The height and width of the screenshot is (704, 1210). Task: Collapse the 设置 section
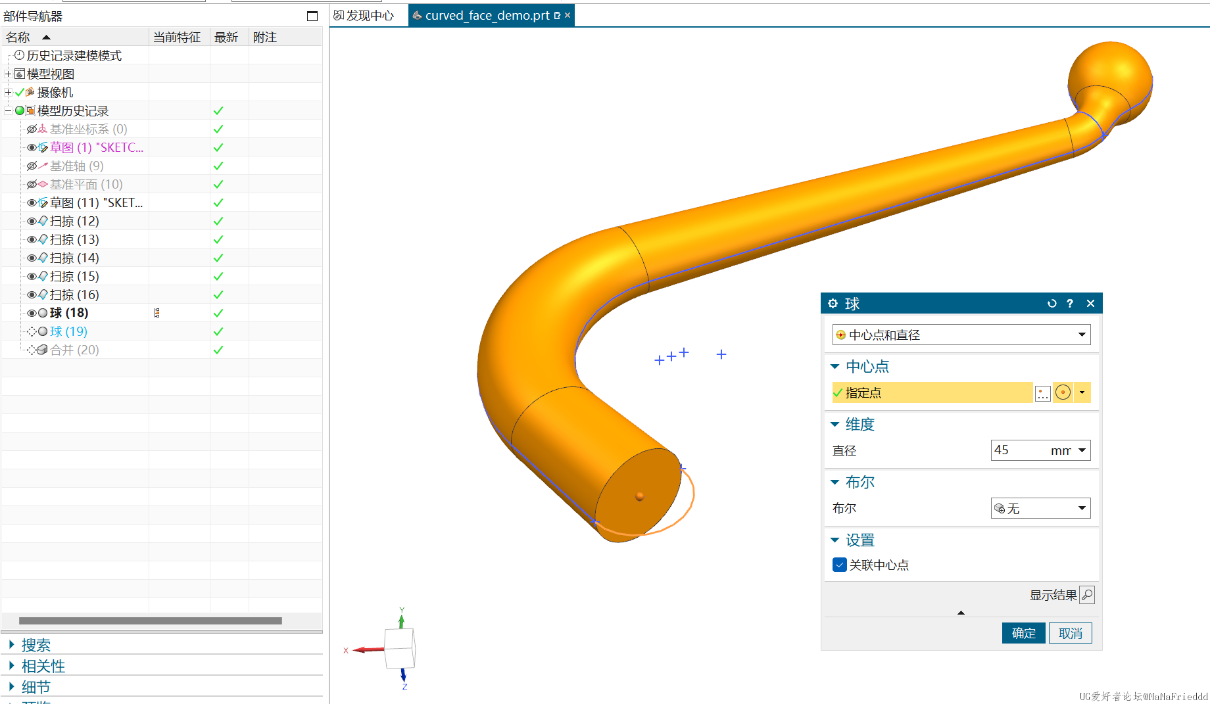(x=835, y=540)
